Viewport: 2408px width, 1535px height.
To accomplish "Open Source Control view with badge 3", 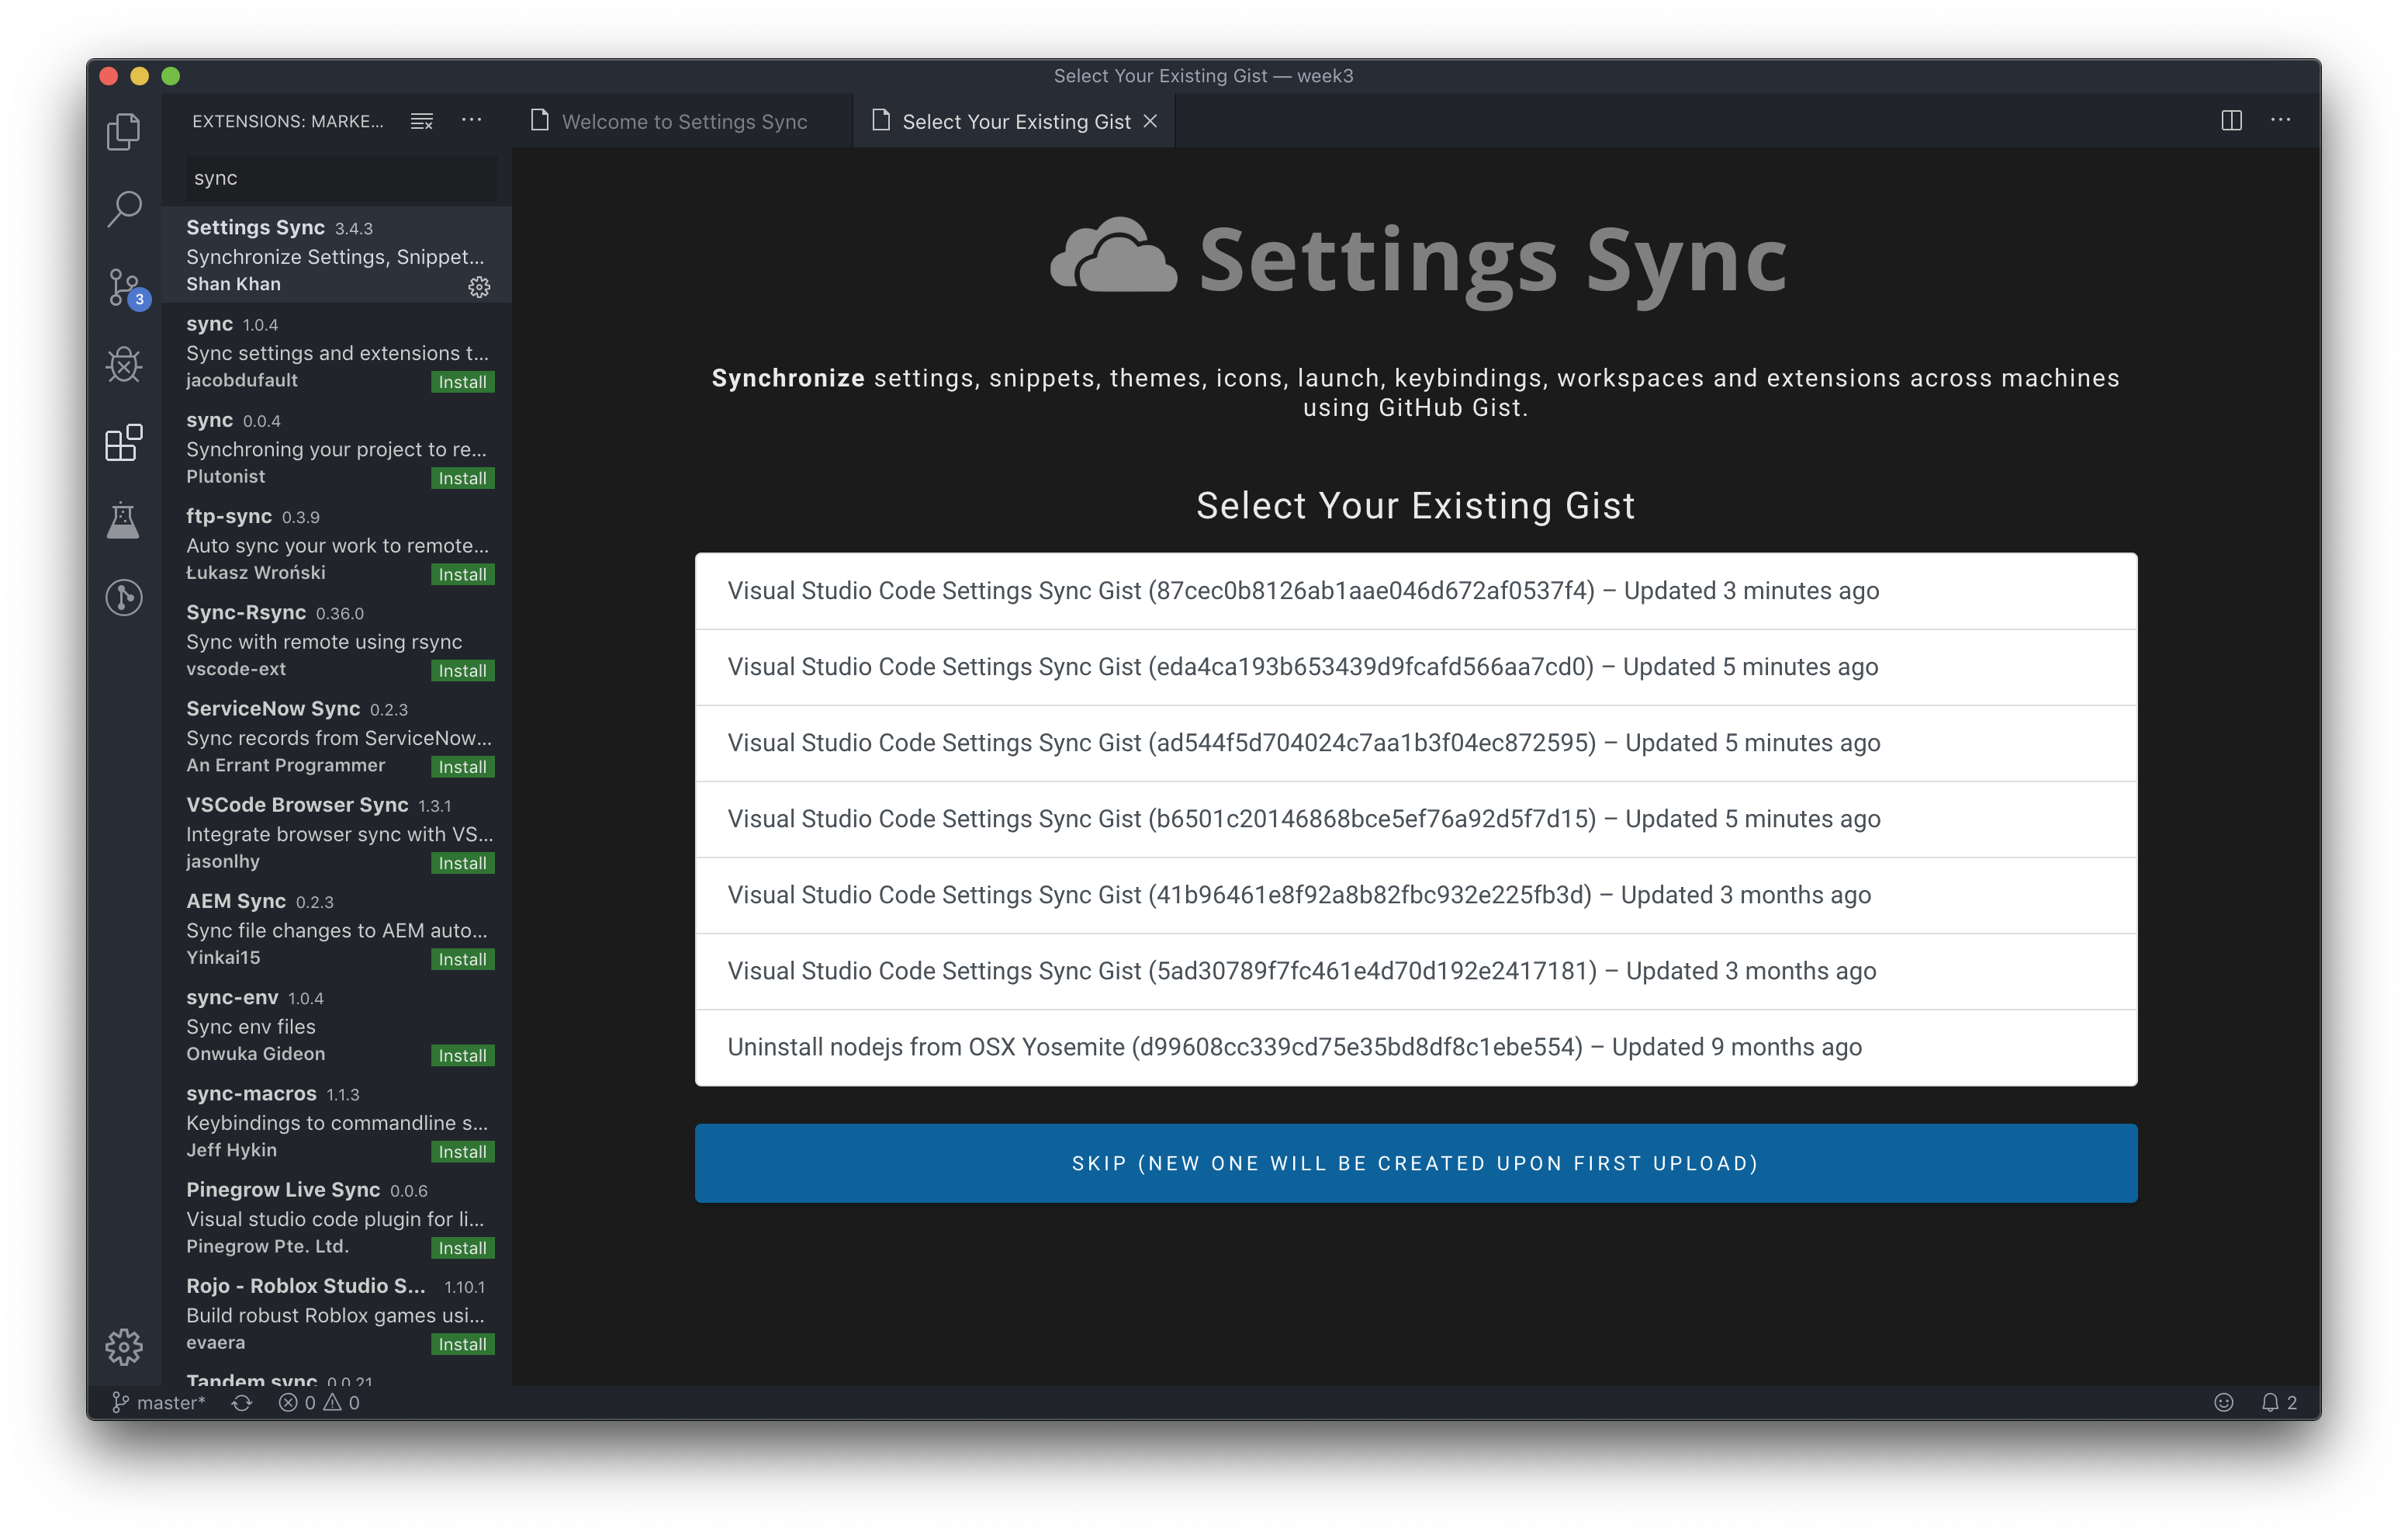I will click(124, 287).
